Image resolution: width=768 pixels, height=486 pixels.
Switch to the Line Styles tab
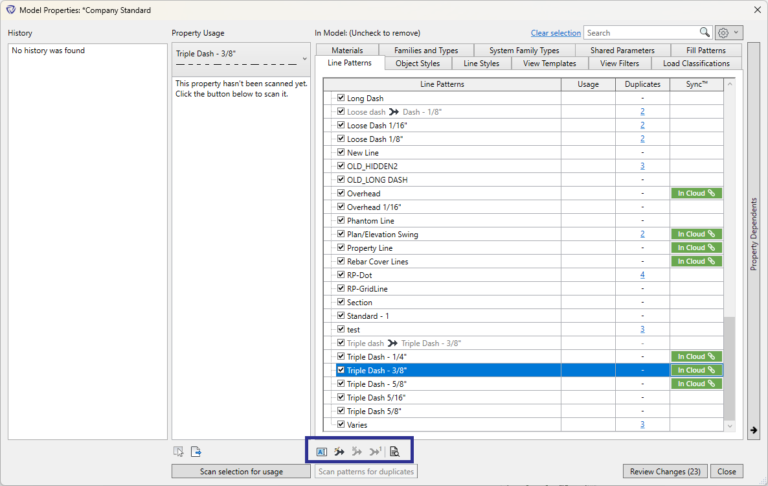coord(482,64)
